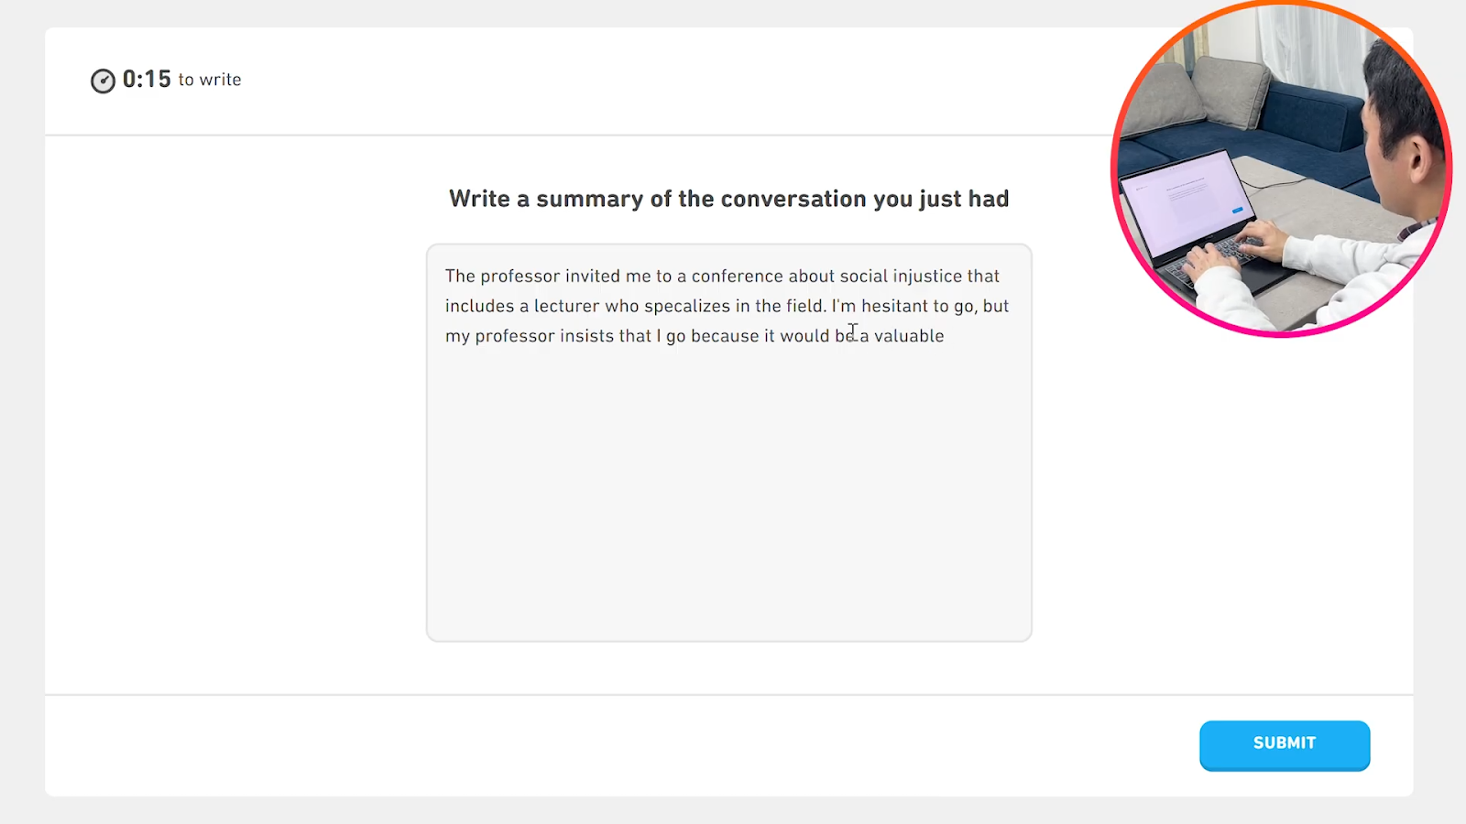The width and height of the screenshot is (1466, 824).
Task: Click the timer clock icon
Action: point(103,81)
